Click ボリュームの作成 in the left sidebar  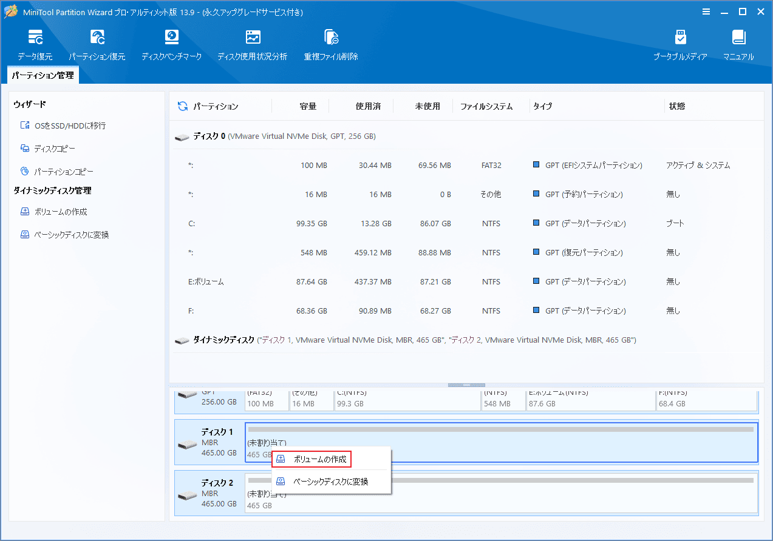[x=61, y=212]
